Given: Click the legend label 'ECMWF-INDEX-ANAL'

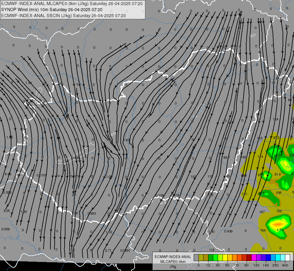Looking at the screenshot, I should tap(173, 257).
